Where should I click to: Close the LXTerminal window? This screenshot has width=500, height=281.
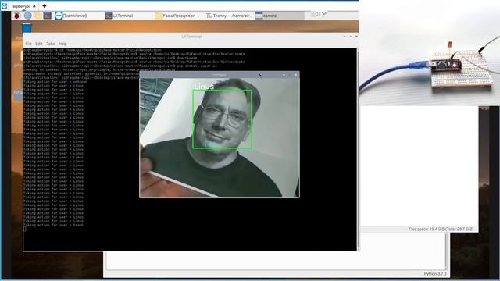coord(356,37)
